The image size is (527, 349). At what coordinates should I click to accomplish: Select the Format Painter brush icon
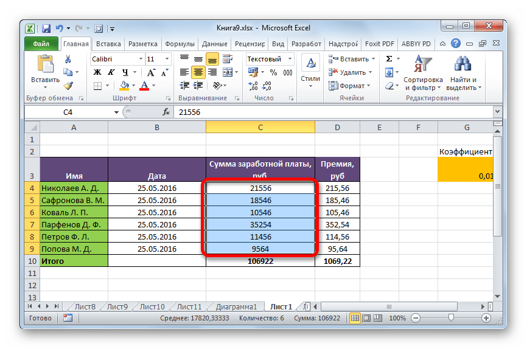click(68, 86)
